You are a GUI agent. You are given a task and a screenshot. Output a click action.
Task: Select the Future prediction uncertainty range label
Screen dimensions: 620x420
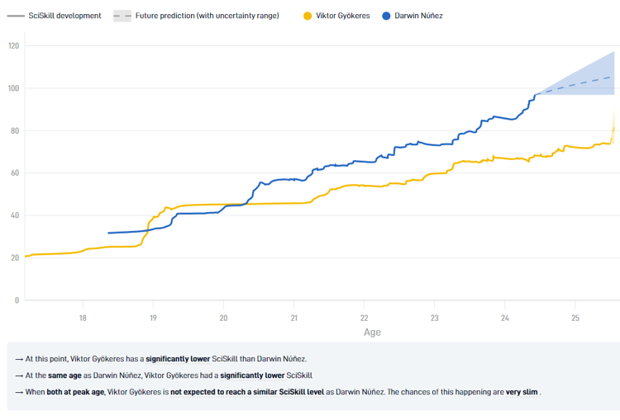coord(207,16)
